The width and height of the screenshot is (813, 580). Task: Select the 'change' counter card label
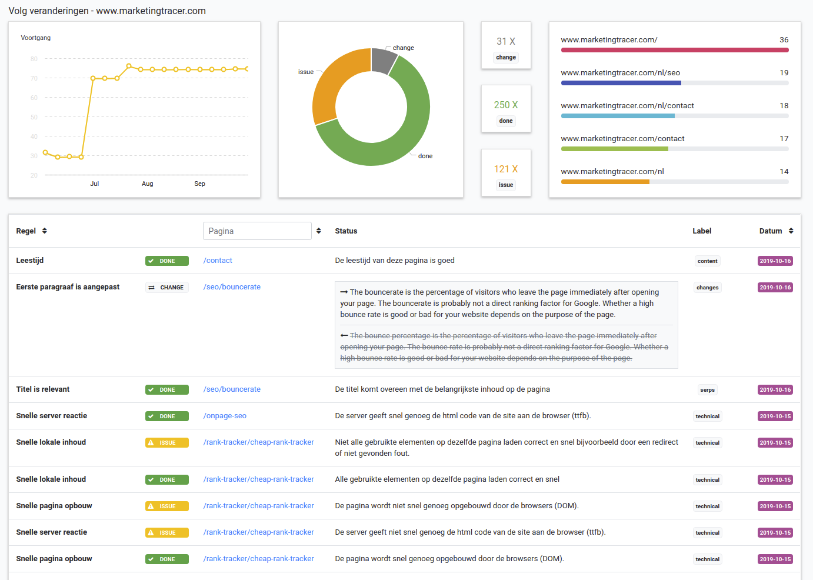(x=506, y=58)
